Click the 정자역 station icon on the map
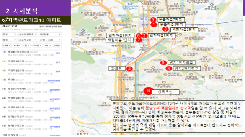 coord(135,85)
